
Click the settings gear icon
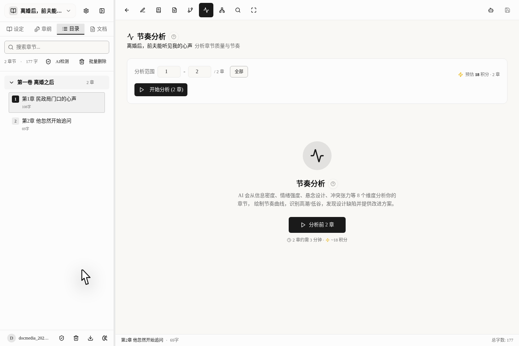tap(86, 11)
